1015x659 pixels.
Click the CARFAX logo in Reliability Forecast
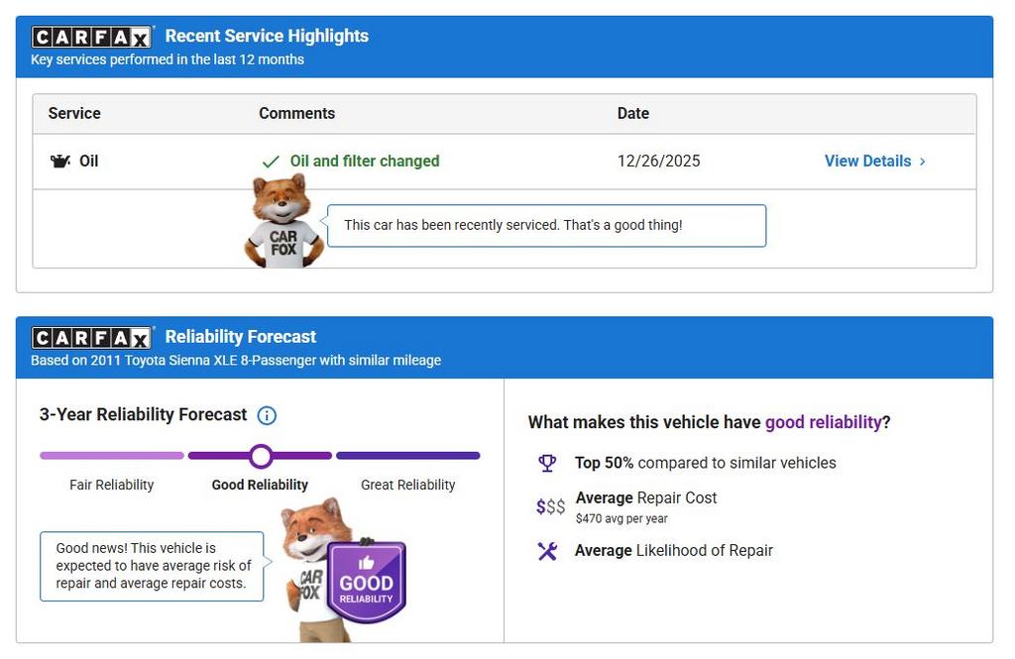pyautogui.click(x=92, y=338)
